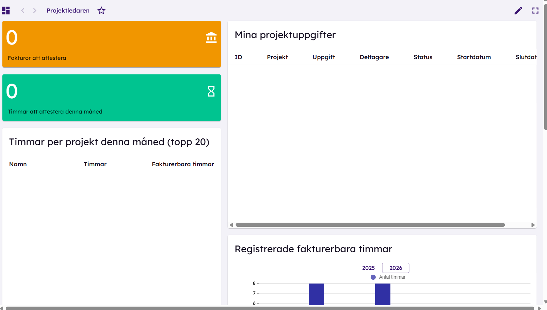
Task: Click left arrow of task table scrollbar
Action: click(x=231, y=225)
